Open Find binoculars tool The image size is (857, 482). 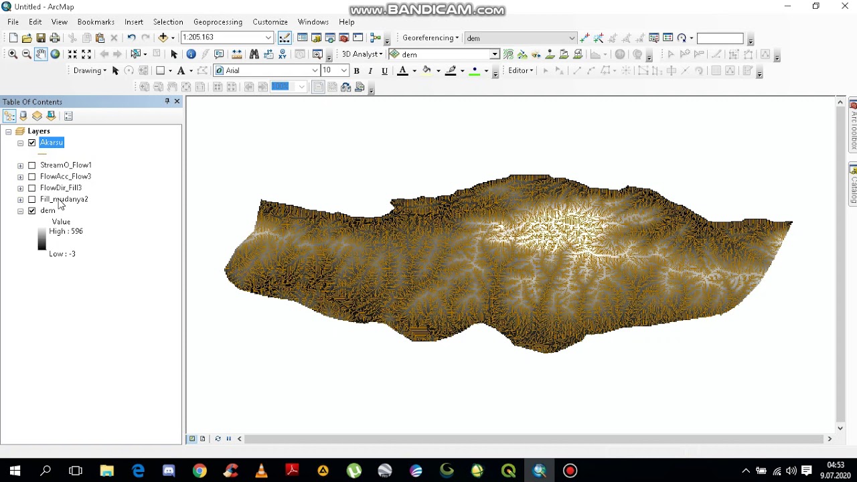pos(254,54)
